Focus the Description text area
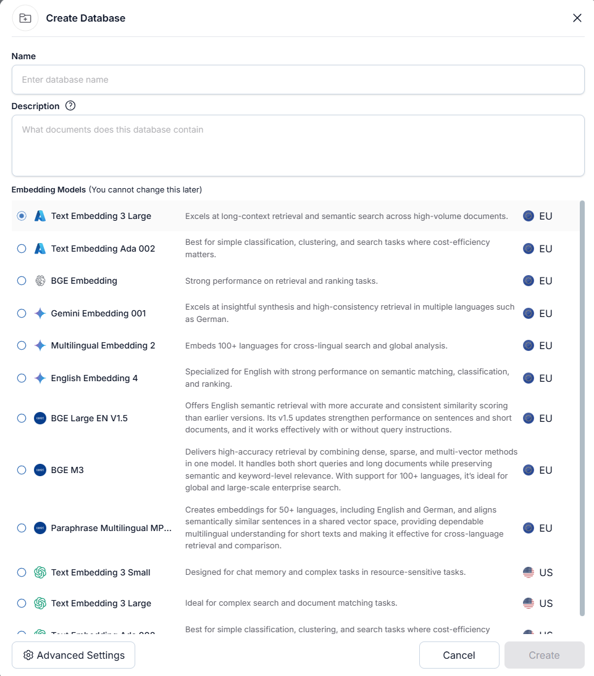 click(x=298, y=145)
